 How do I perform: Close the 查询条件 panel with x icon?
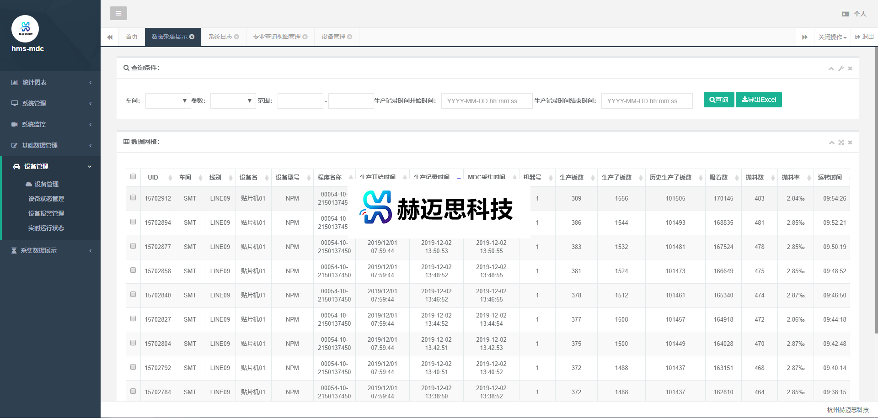pos(850,69)
